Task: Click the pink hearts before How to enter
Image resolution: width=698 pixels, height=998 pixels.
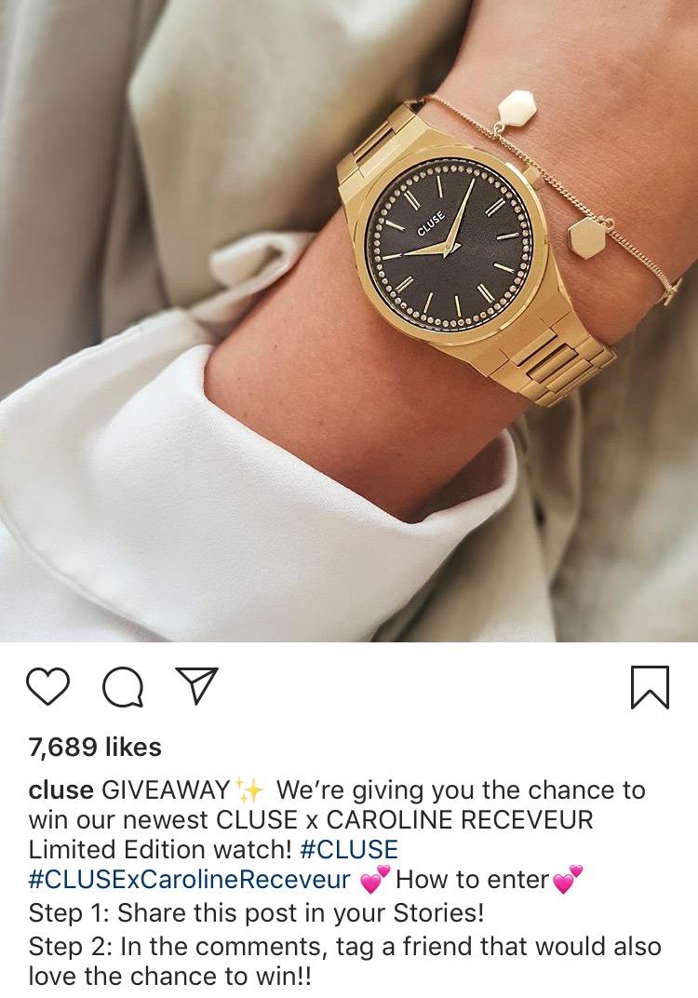Action: 375,880
